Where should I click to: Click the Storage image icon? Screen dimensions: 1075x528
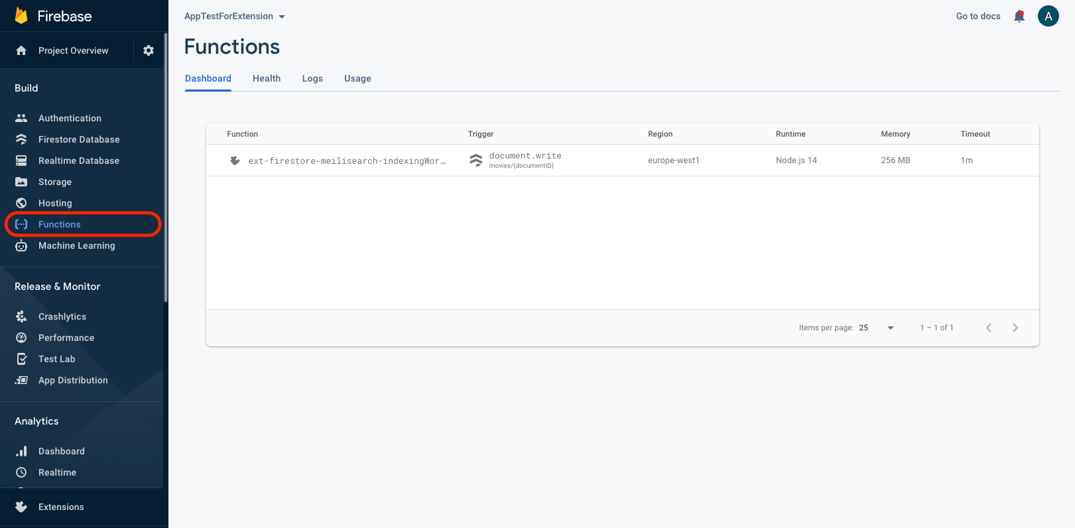tap(21, 182)
